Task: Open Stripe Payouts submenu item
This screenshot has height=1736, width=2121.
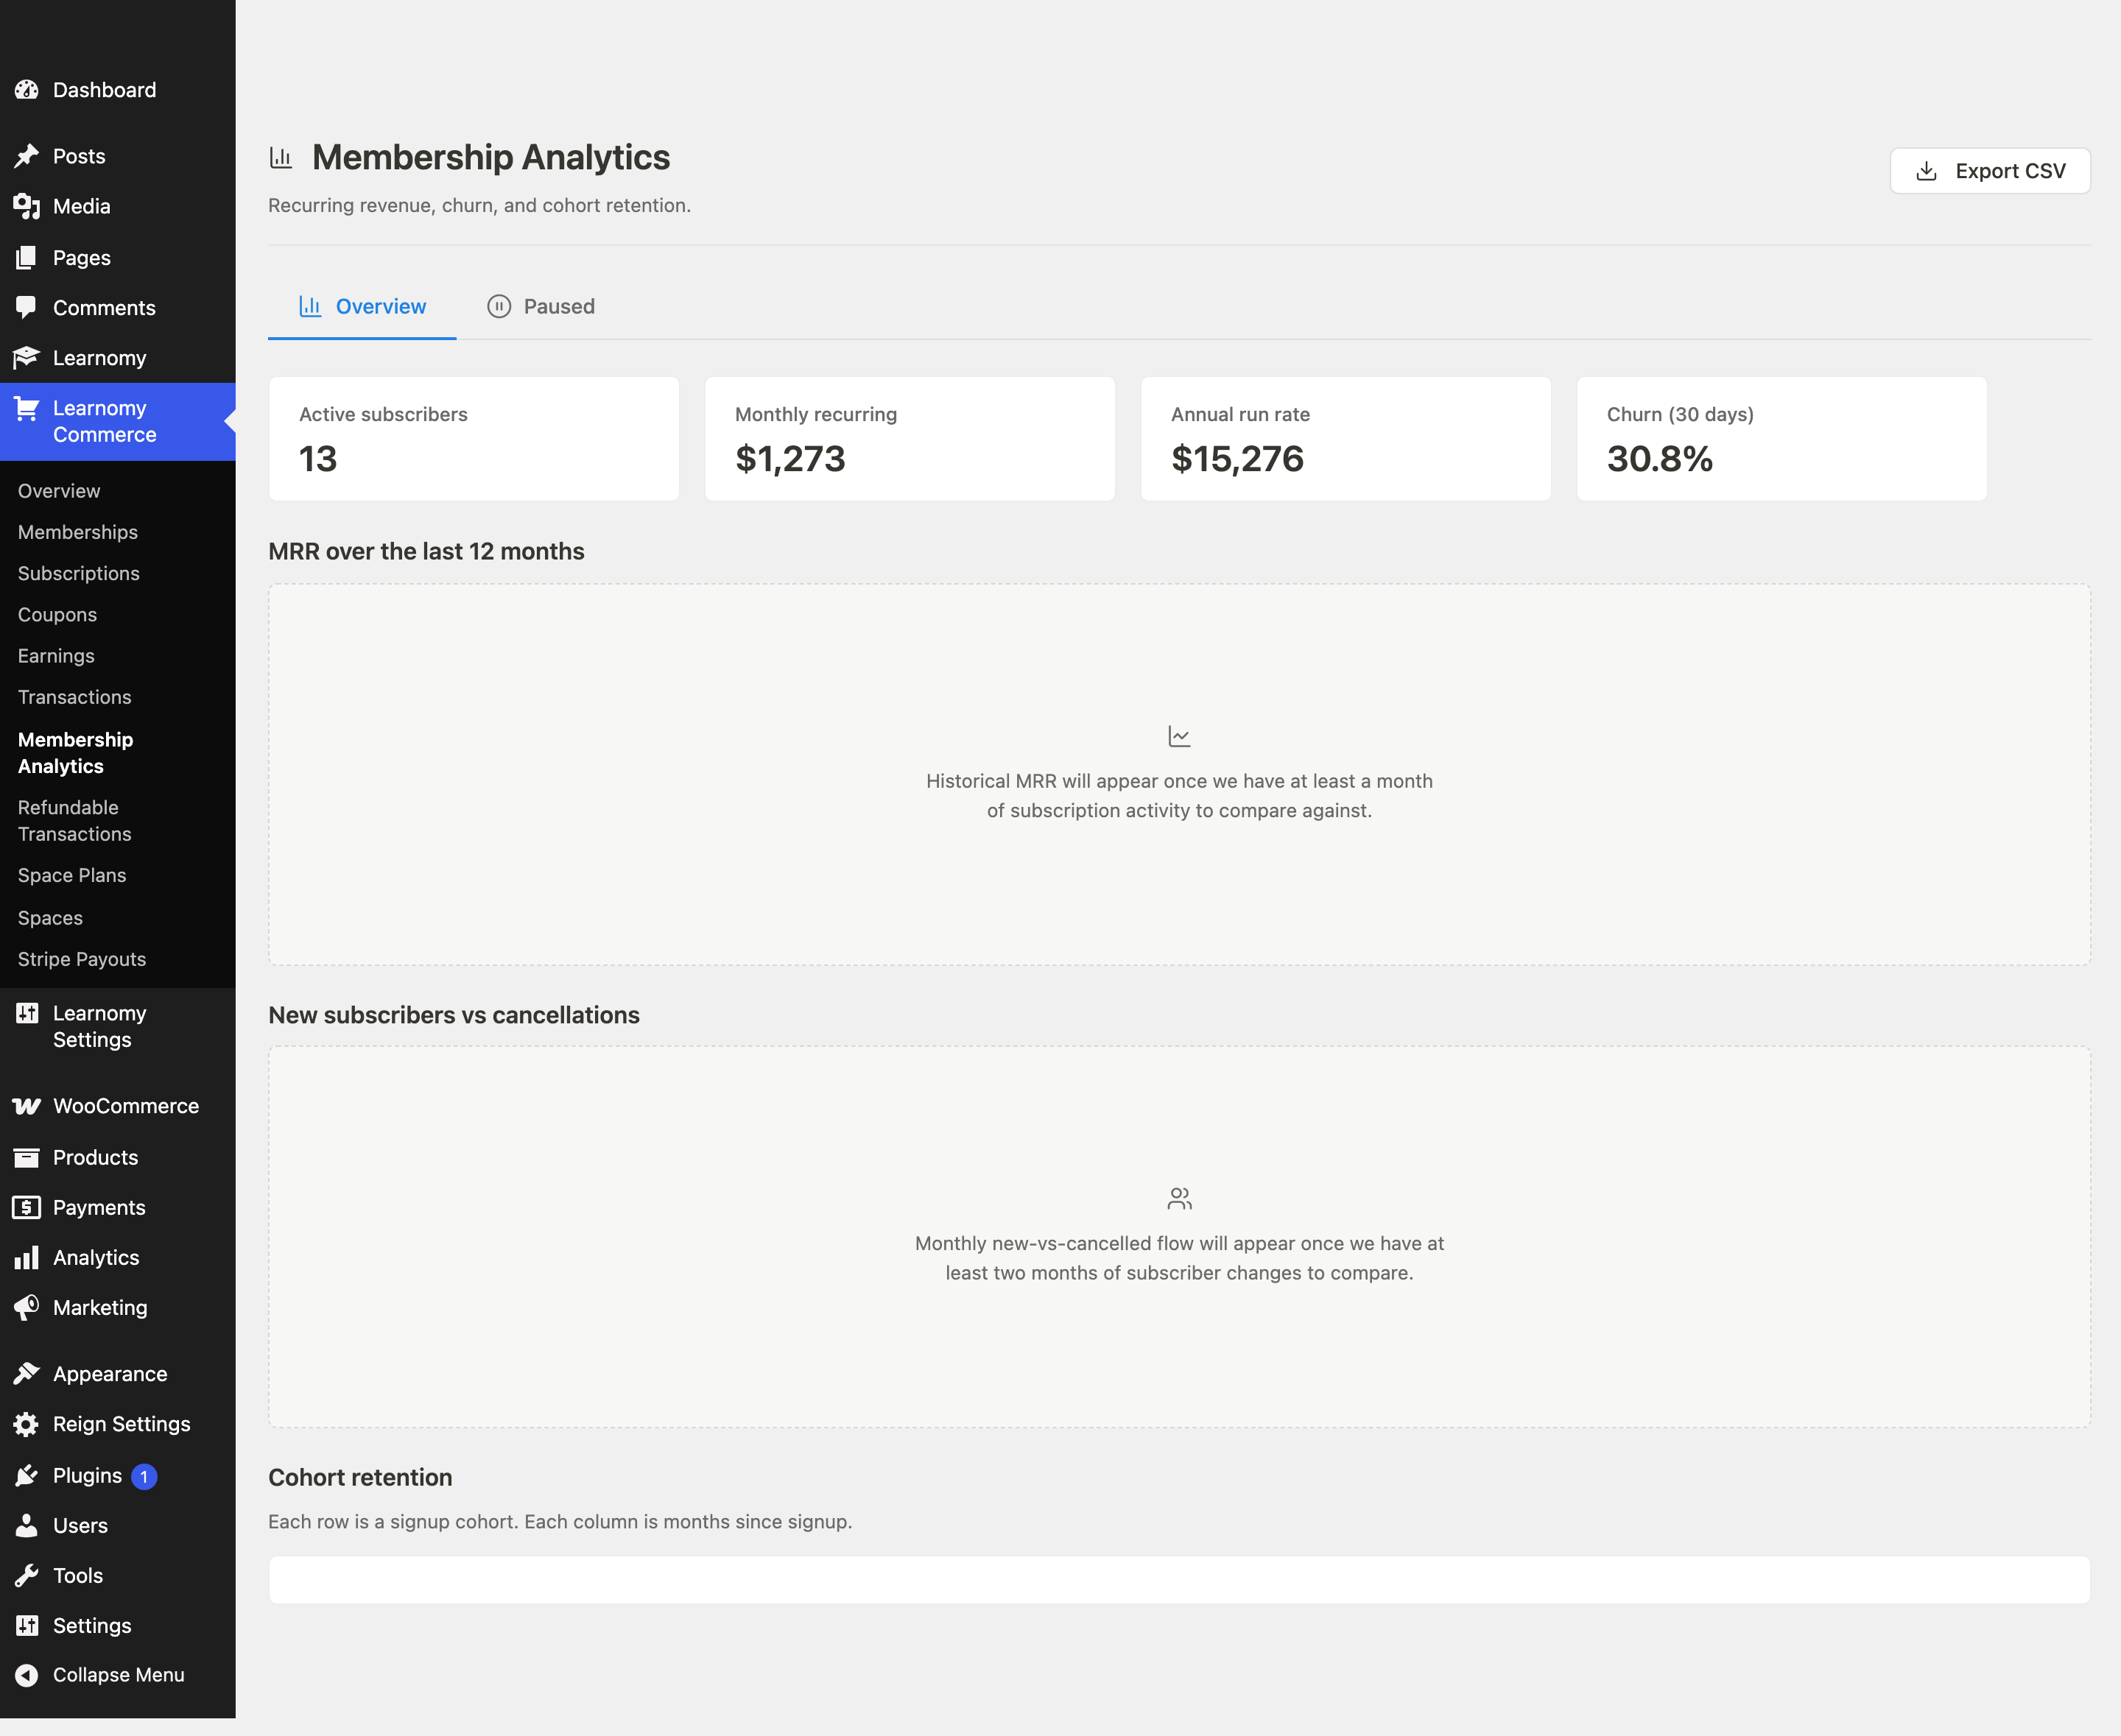Action: pos(82,959)
